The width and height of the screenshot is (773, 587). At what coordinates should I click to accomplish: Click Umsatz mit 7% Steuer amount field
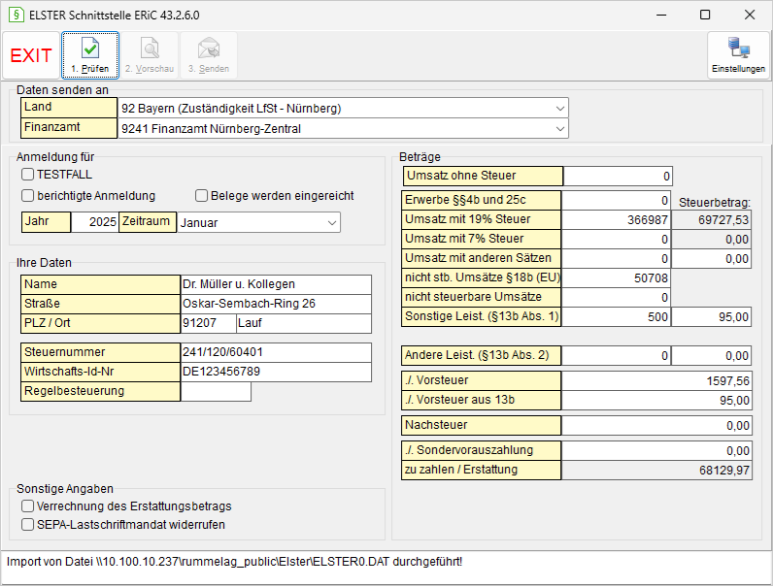(616, 240)
